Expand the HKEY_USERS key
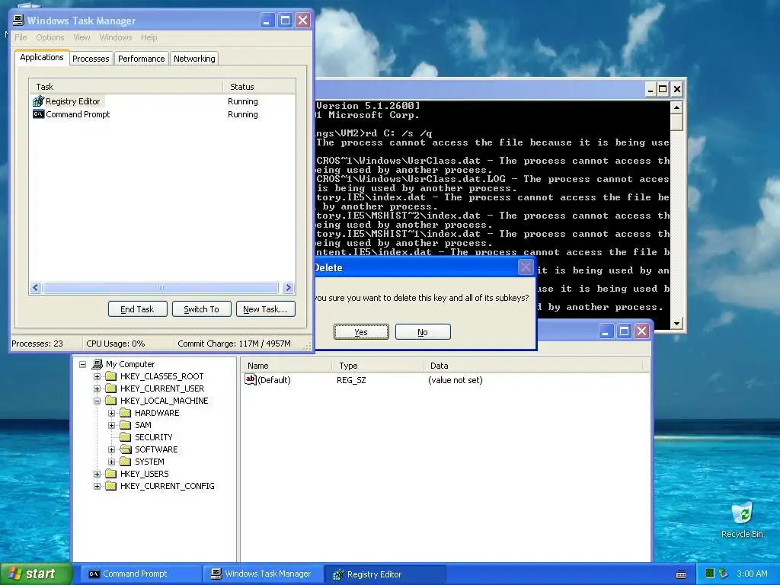This screenshot has width=780, height=585. 97,474
